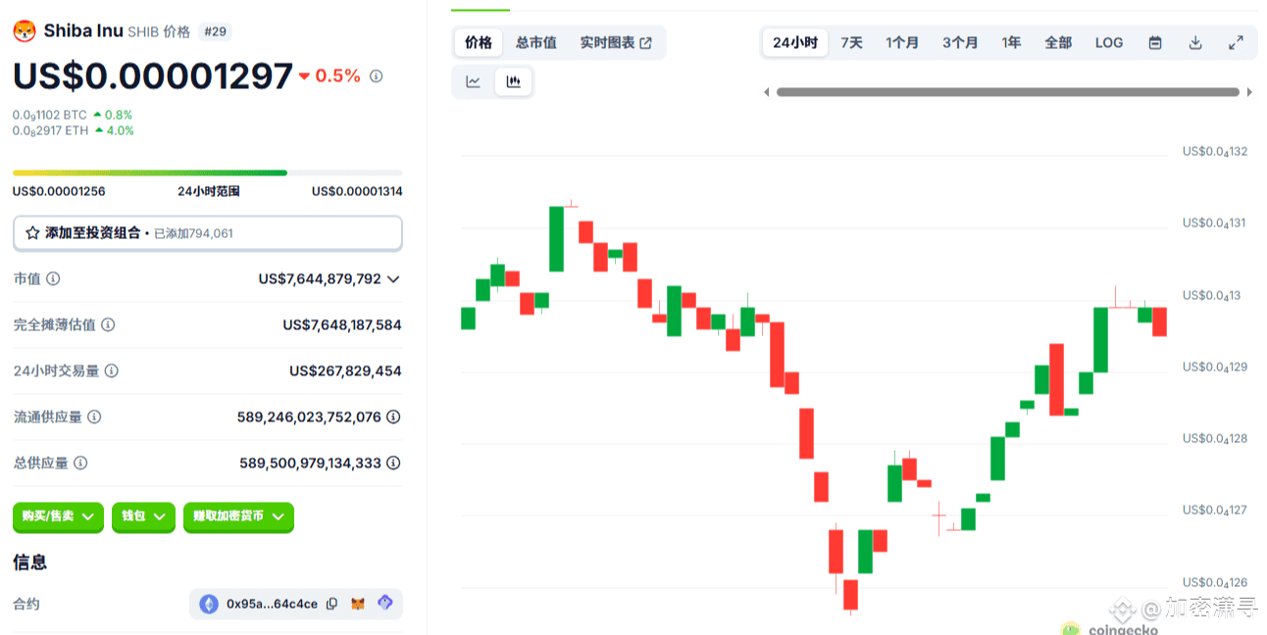
Task: Click 添加至投资组合 button
Action: click(x=207, y=233)
